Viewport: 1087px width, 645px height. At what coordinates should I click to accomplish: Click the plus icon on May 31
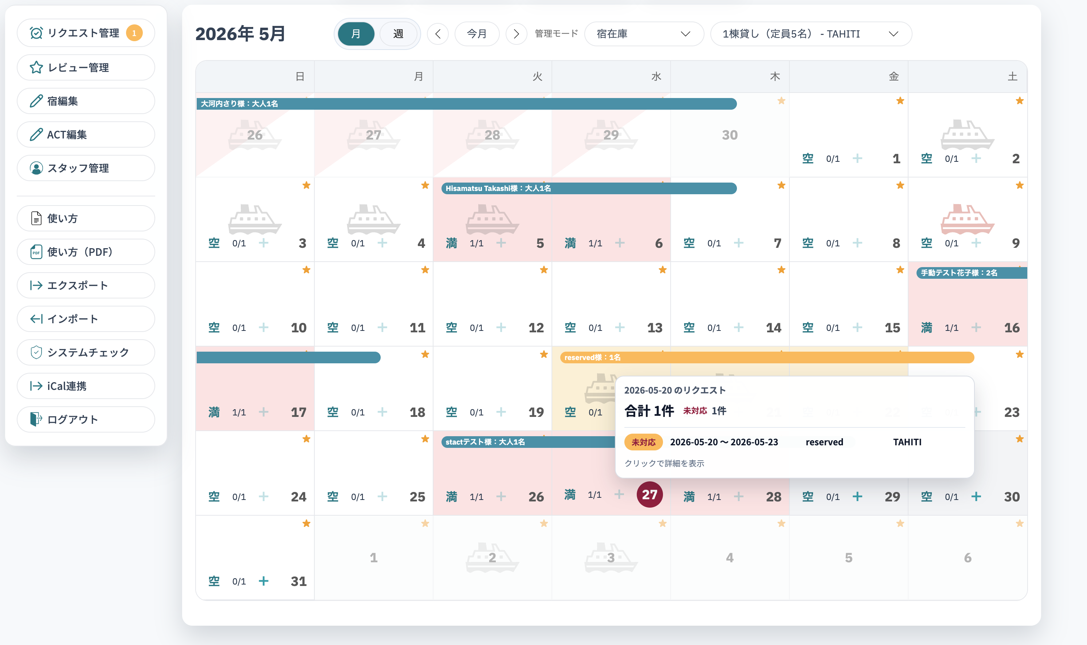(x=263, y=580)
